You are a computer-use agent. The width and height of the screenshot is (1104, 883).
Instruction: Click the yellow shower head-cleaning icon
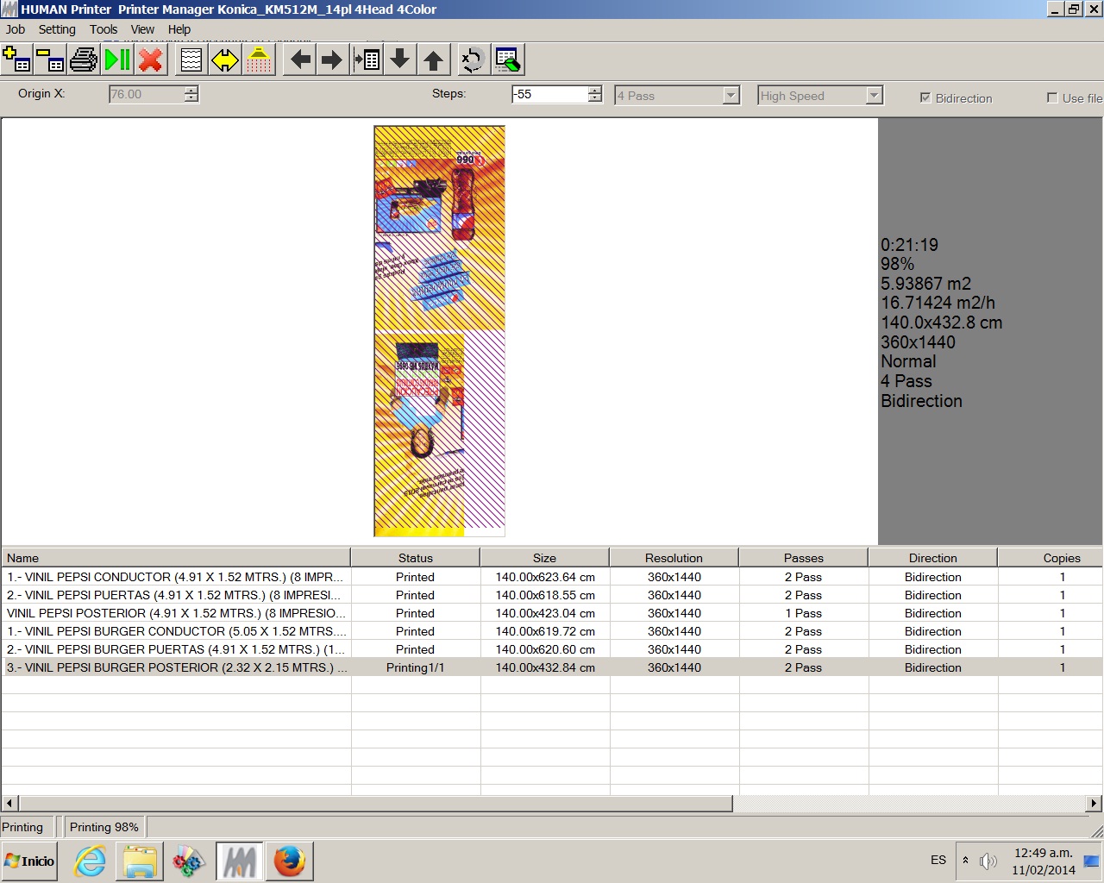point(258,60)
